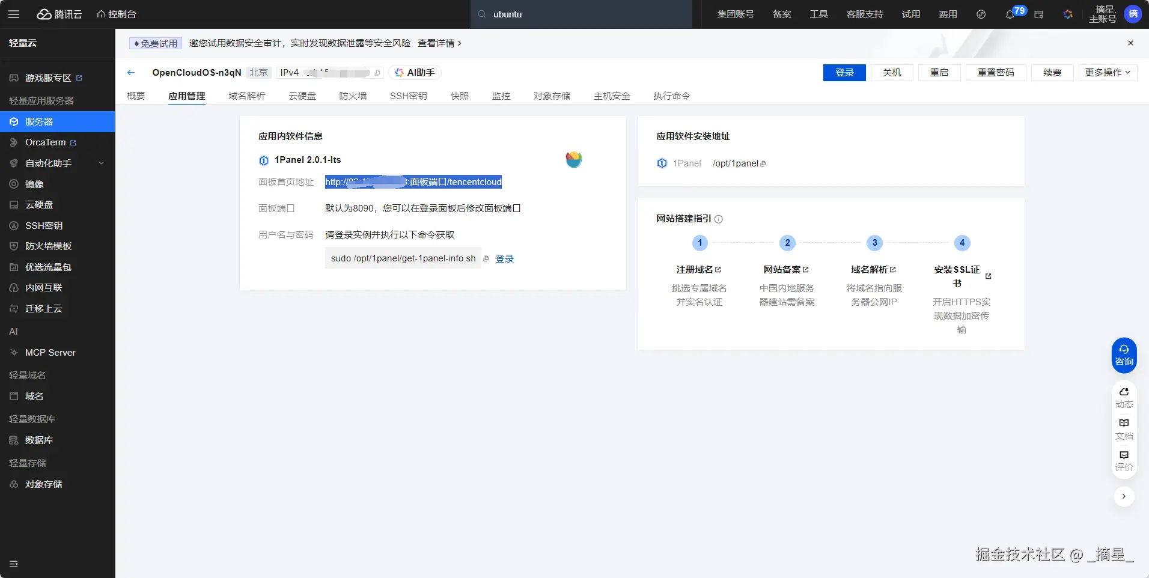Open 费用 in the top bar
The image size is (1149, 578).
coord(948,14)
